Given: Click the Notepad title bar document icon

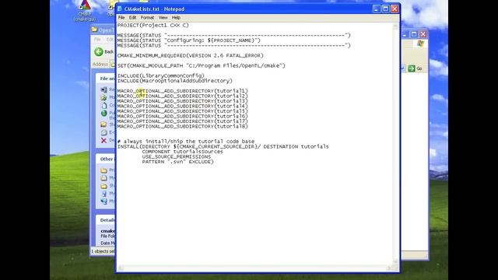Looking at the screenshot, I should click(120, 9).
